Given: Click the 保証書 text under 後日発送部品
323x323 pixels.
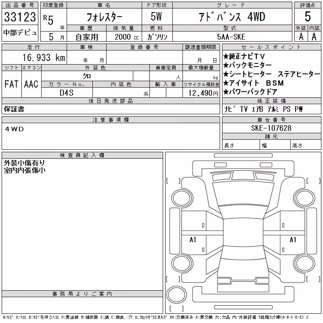Looking at the screenshot, I should 14,109.
